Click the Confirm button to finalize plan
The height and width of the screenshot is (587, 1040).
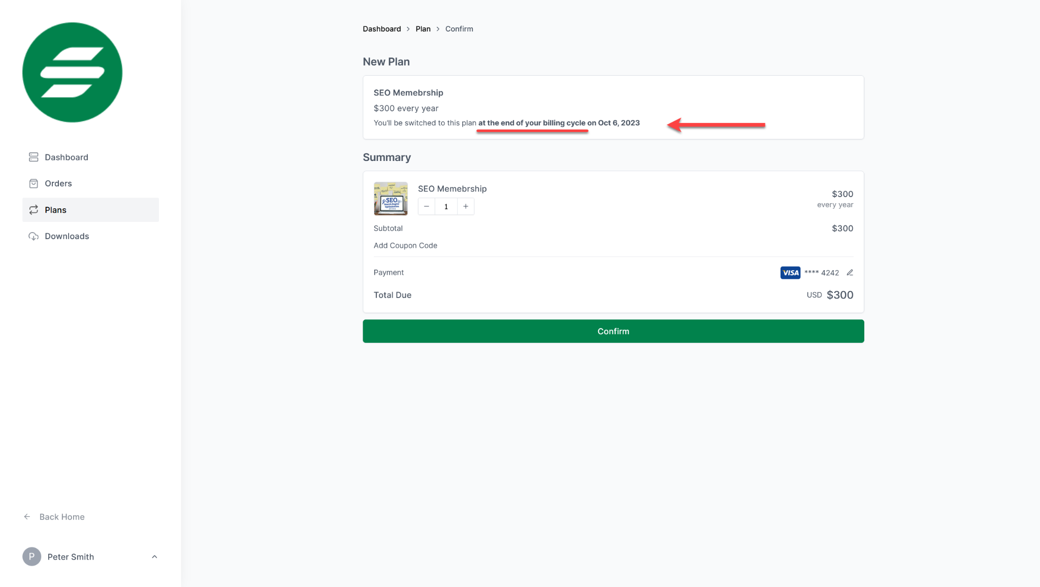(613, 331)
